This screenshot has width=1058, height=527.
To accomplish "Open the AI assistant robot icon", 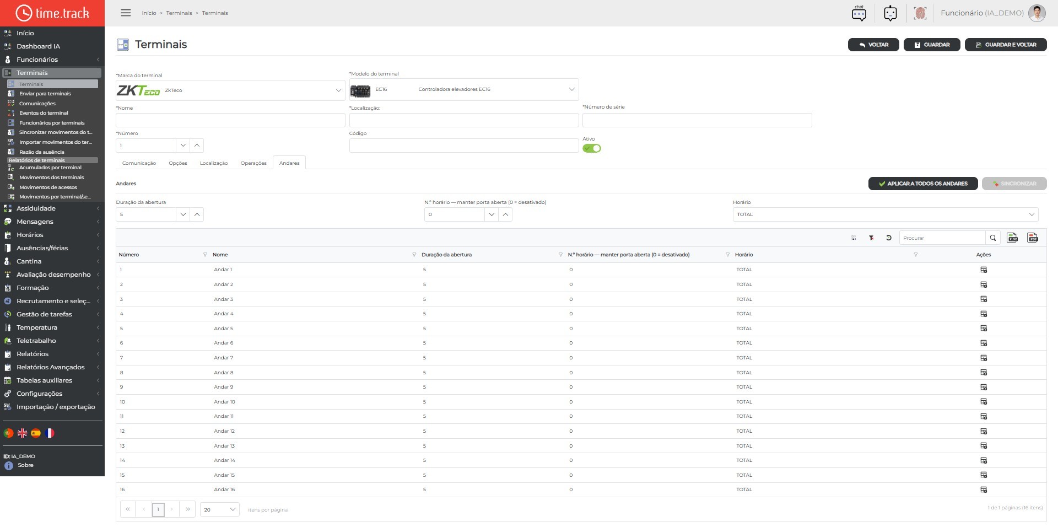I will pyautogui.click(x=890, y=13).
